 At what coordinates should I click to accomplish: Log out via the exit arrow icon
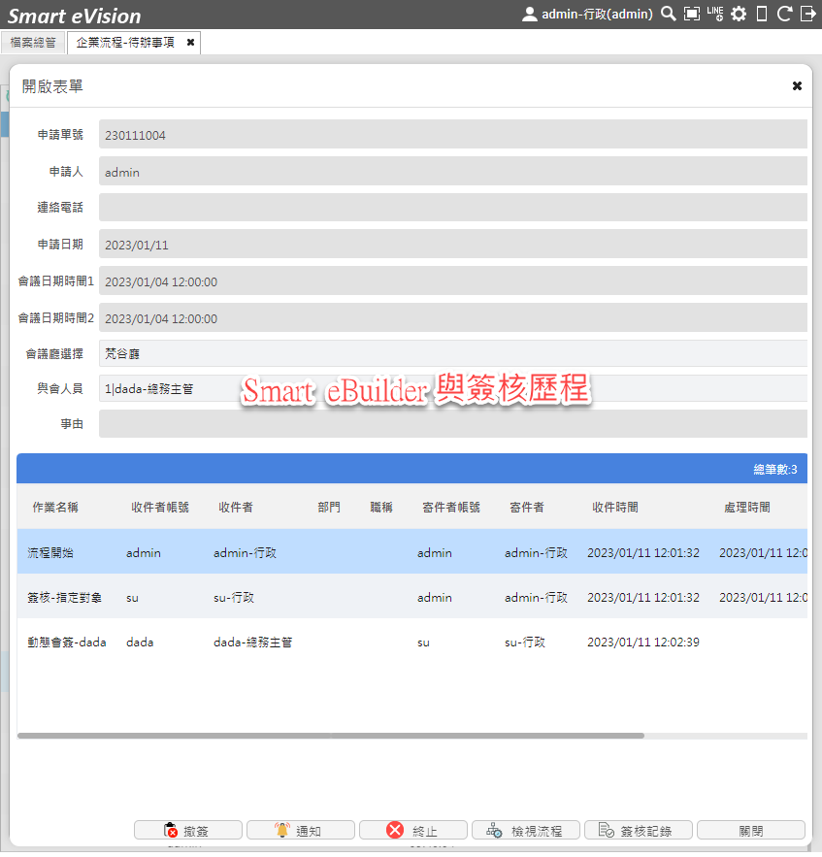click(x=807, y=14)
